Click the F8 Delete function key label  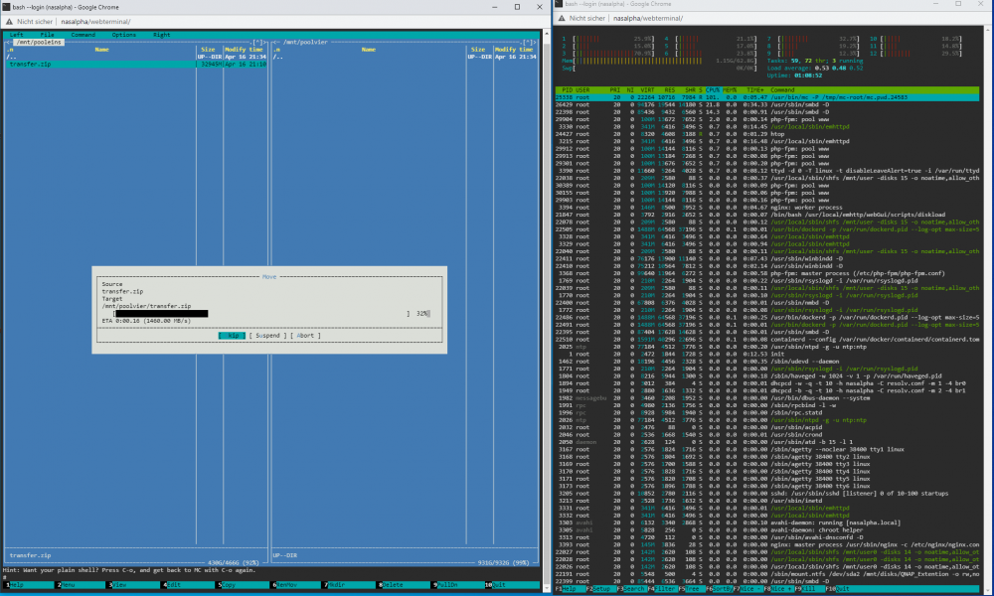pos(406,585)
